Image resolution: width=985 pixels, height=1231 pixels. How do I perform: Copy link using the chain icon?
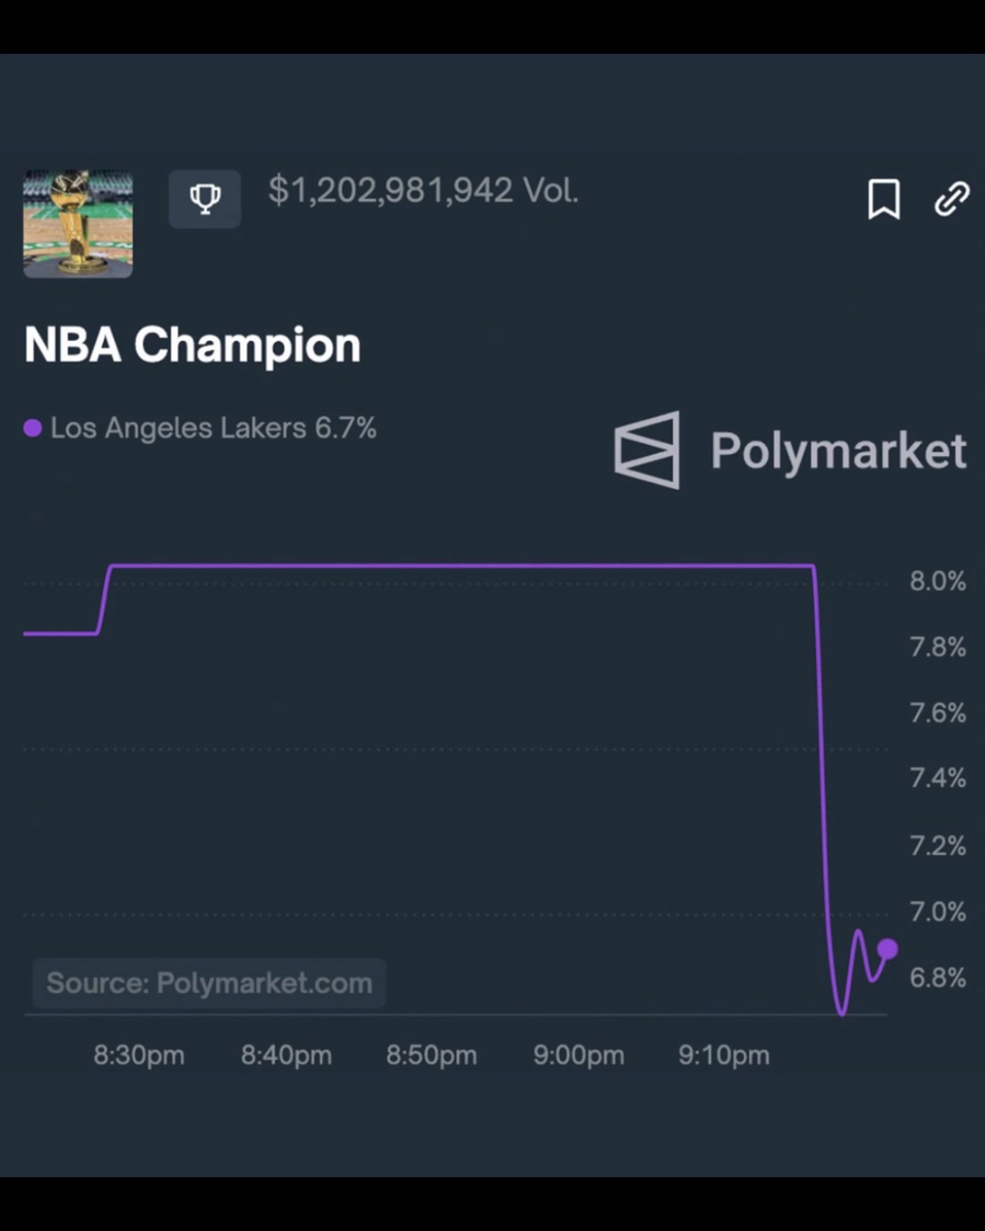click(951, 199)
